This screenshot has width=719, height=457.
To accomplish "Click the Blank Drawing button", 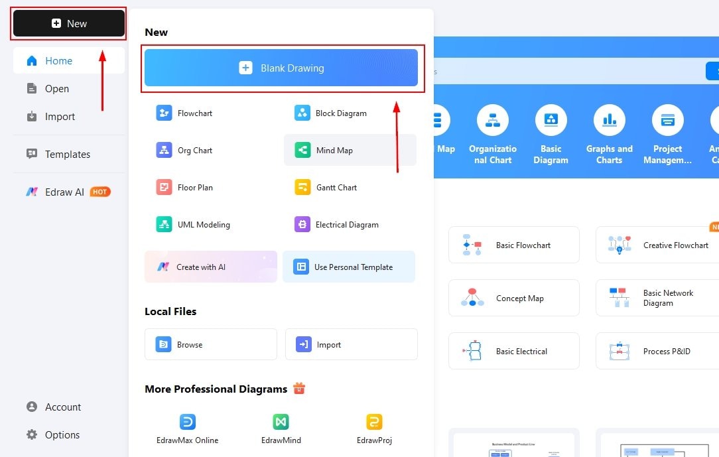I will pos(282,68).
